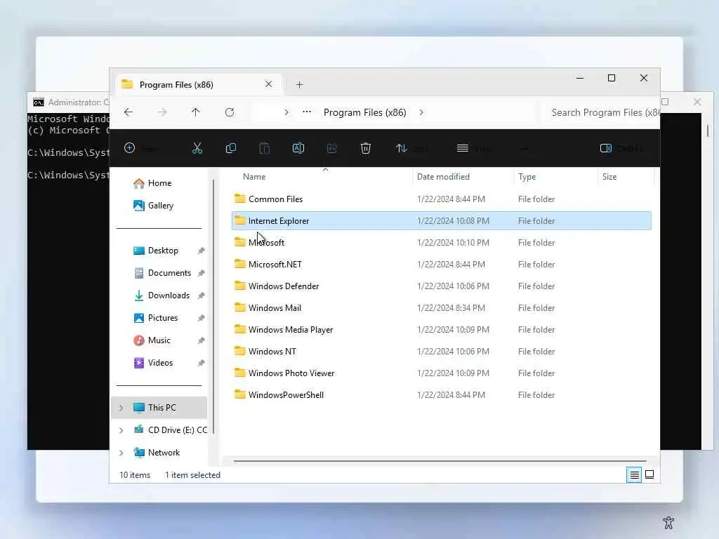Select the Microsoft folder
This screenshot has height=539, width=719.
pyautogui.click(x=442, y=242)
